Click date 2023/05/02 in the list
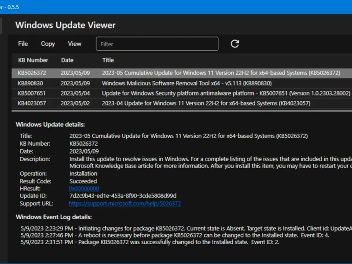Image resolution: width=352 pixels, height=264 pixels. point(75,103)
